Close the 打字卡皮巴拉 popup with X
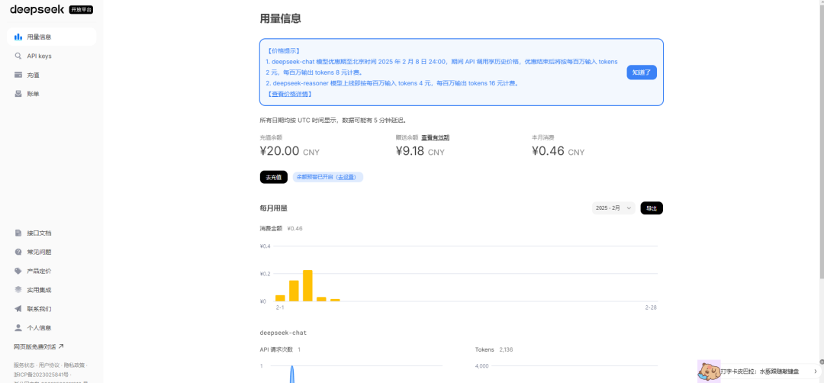Viewport: 824px width, 383px height. [822, 362]
